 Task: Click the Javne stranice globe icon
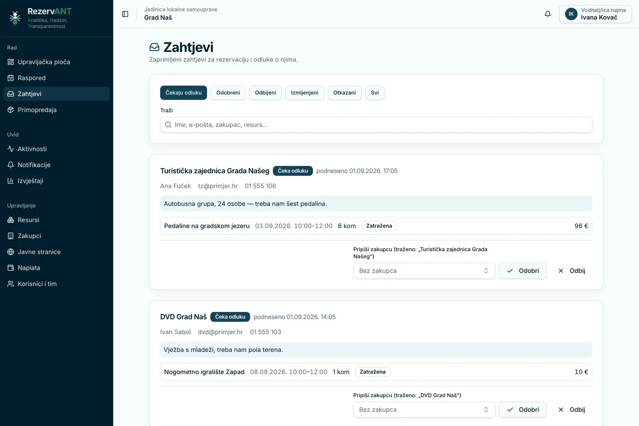10,252
